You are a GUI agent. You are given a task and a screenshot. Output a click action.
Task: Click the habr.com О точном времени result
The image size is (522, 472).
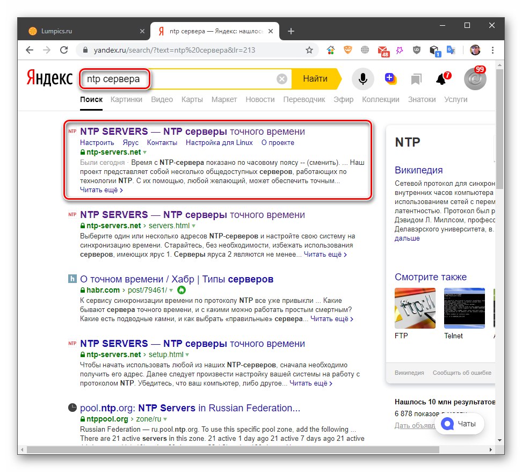pos(177,279)
